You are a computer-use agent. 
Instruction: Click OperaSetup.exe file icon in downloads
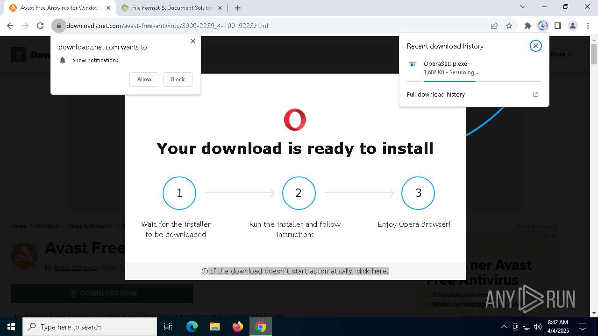tap(413, 64)
